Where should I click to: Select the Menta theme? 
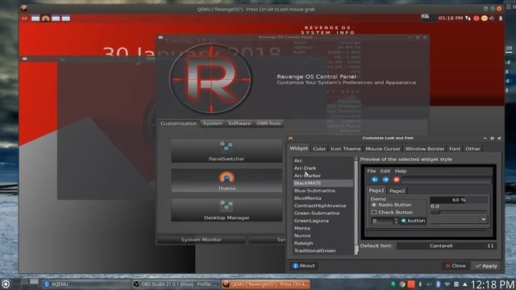(x=322, y=228)
